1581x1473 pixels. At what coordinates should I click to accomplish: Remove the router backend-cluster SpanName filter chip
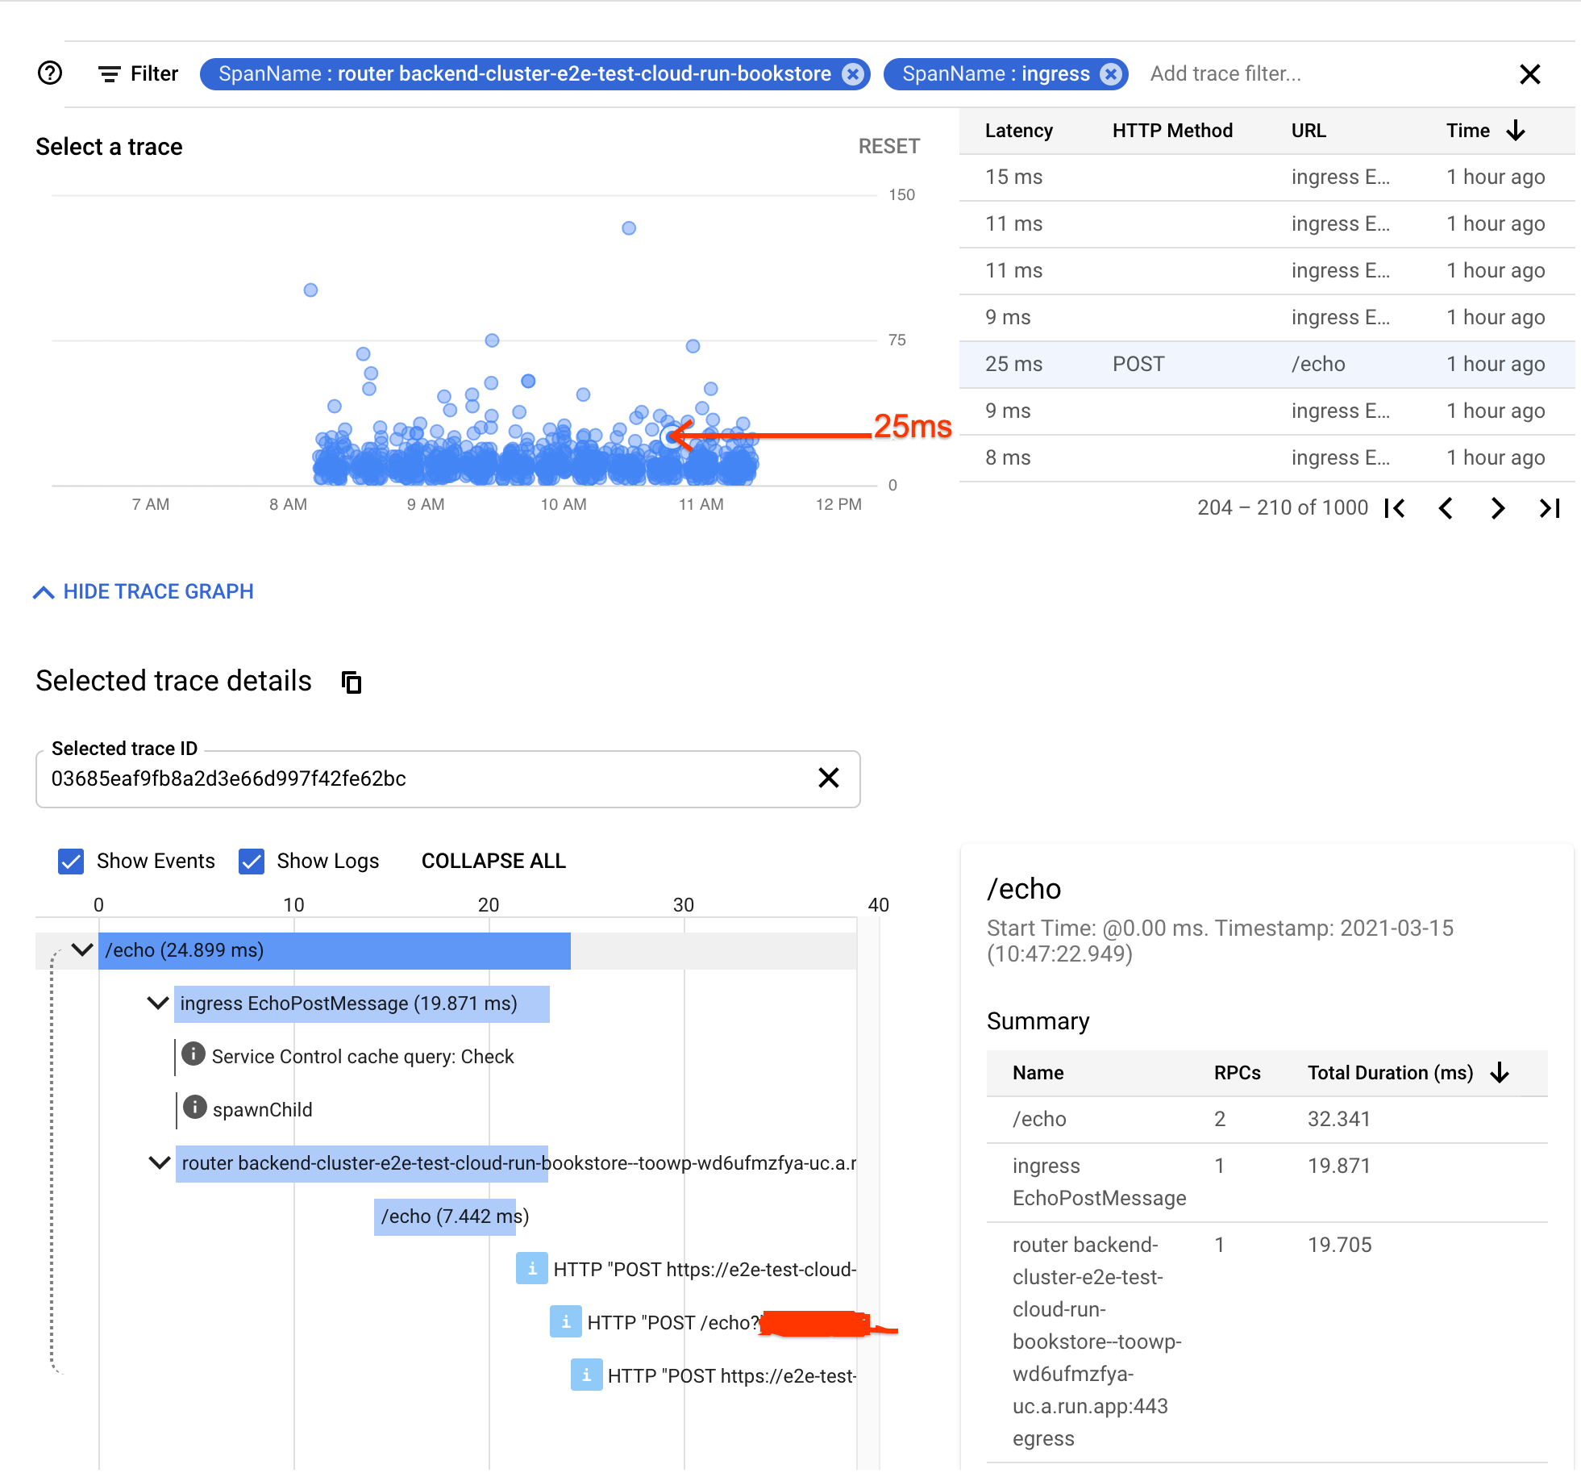coord(852,73)
